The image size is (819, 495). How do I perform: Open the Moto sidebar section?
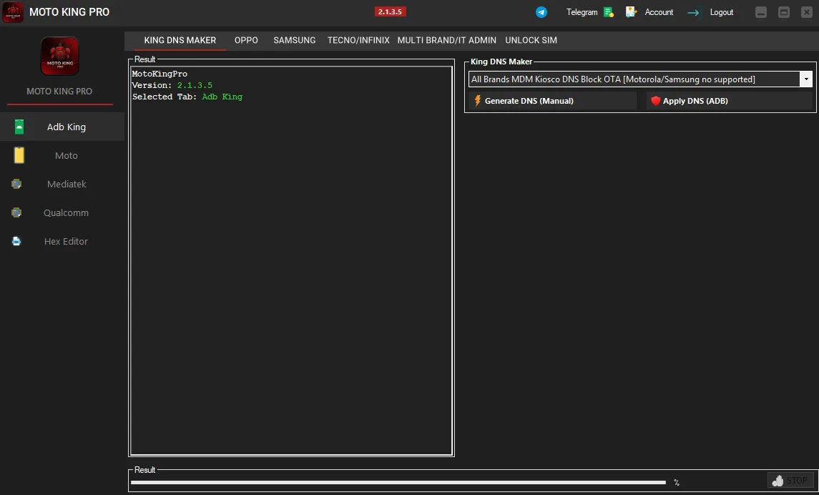[x=62, y=156]
